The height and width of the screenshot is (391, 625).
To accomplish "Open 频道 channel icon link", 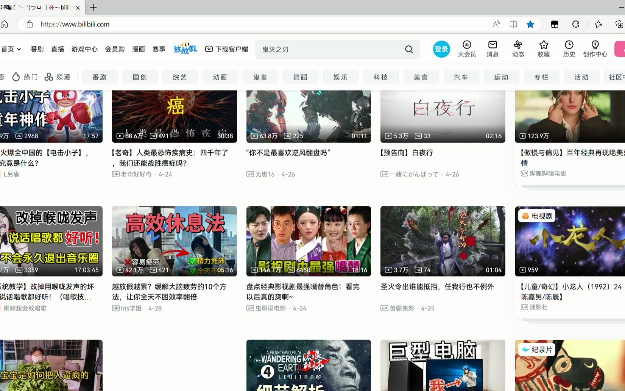I will (58, 77).
